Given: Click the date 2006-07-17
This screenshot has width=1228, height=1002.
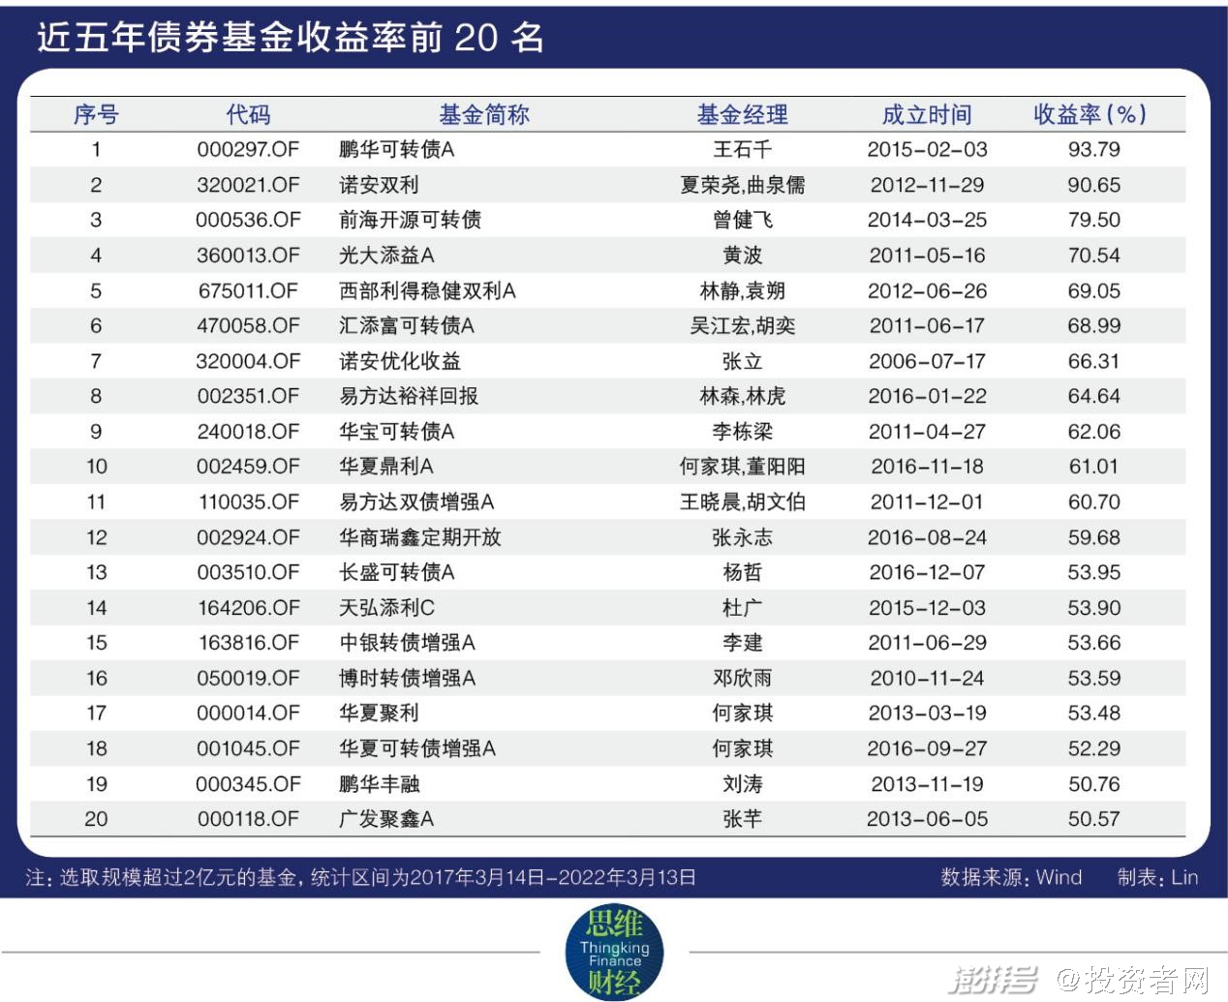Looking at the screenshot, I should coord(927,361).
